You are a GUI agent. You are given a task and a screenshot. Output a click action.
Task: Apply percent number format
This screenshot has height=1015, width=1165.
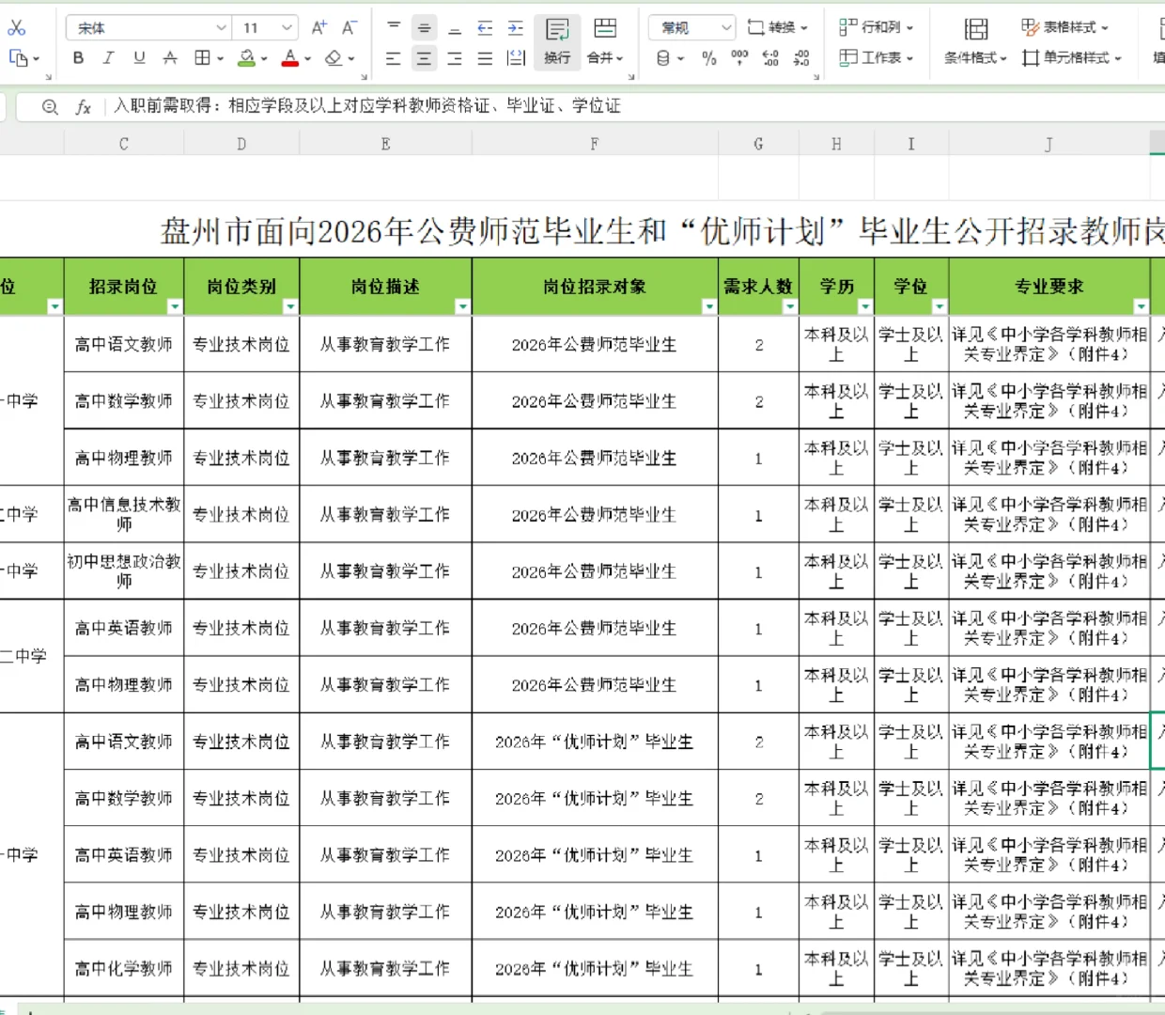click(x=707, y=58)
